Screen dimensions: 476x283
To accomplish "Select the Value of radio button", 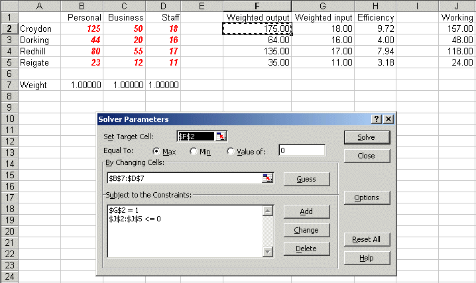I will point(231,151).
